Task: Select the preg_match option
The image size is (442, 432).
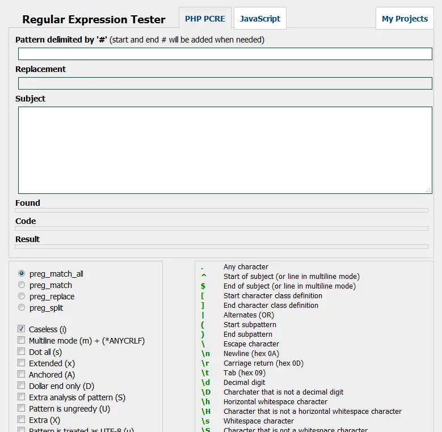Action: pos(22,285)
